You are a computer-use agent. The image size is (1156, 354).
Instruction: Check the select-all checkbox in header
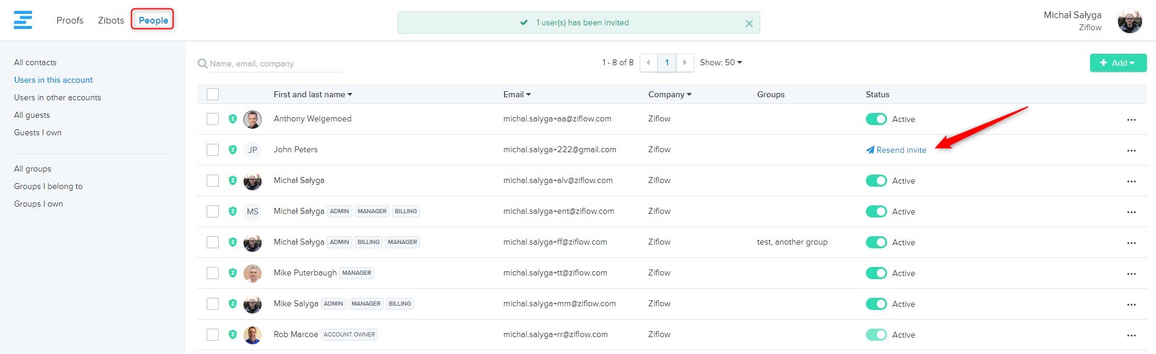213,94
